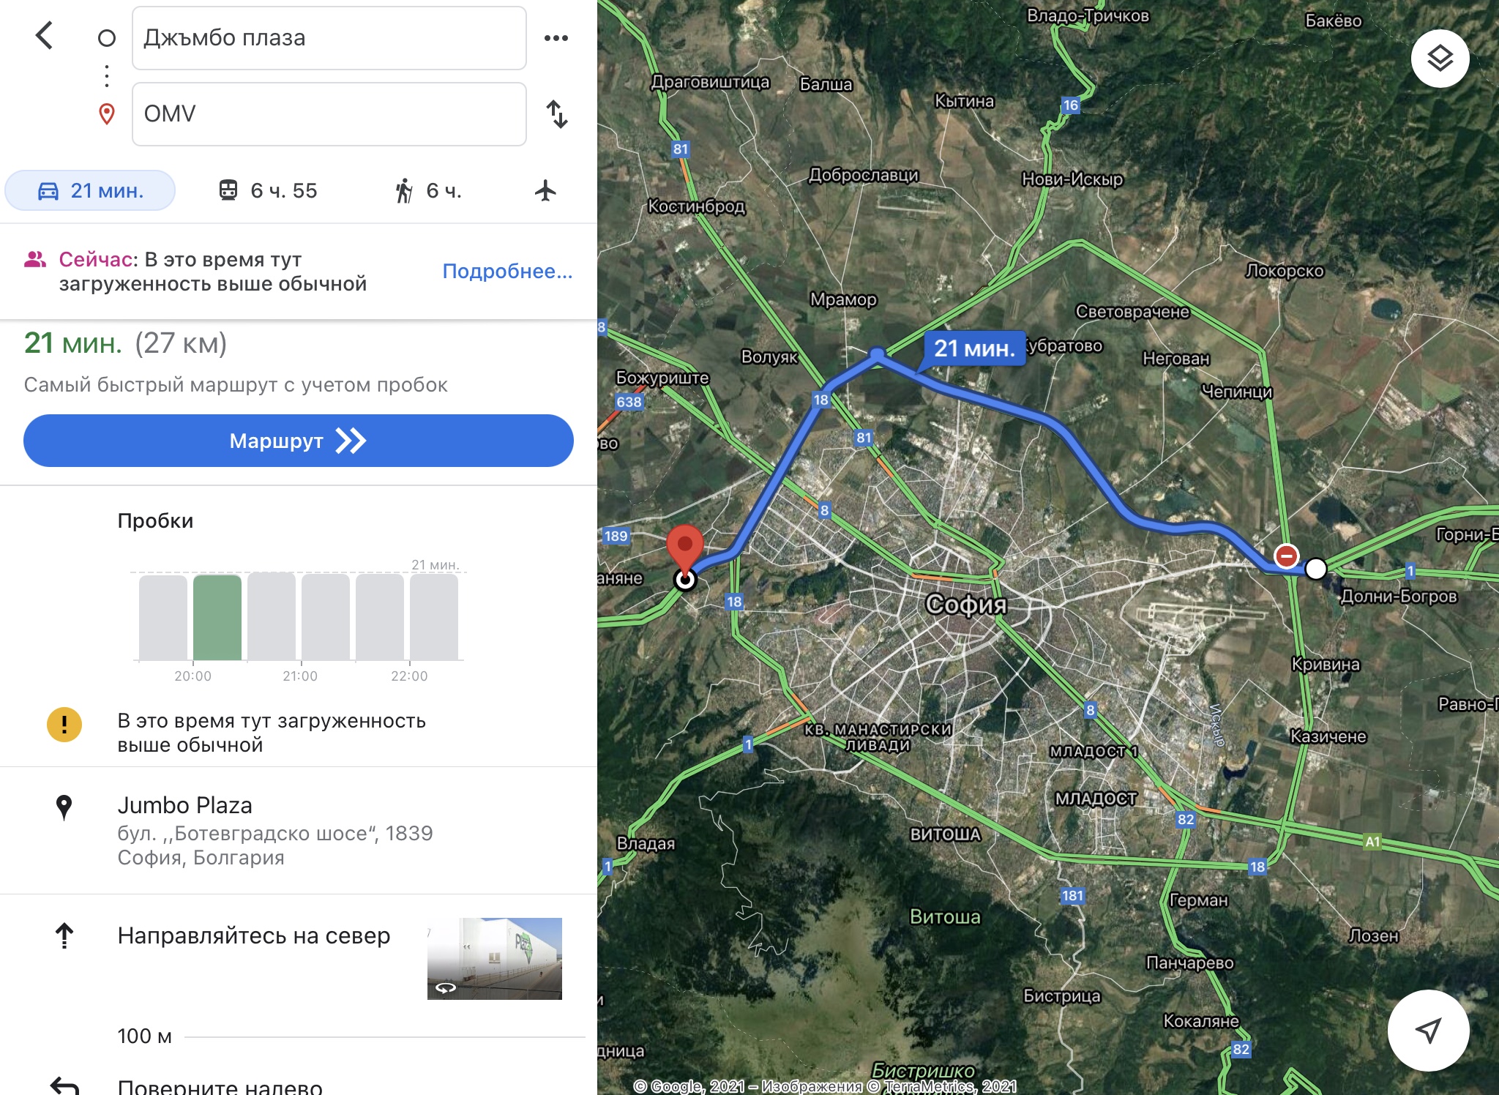Select the flight travel mode
The image size is (1499, 1095).
545,191
